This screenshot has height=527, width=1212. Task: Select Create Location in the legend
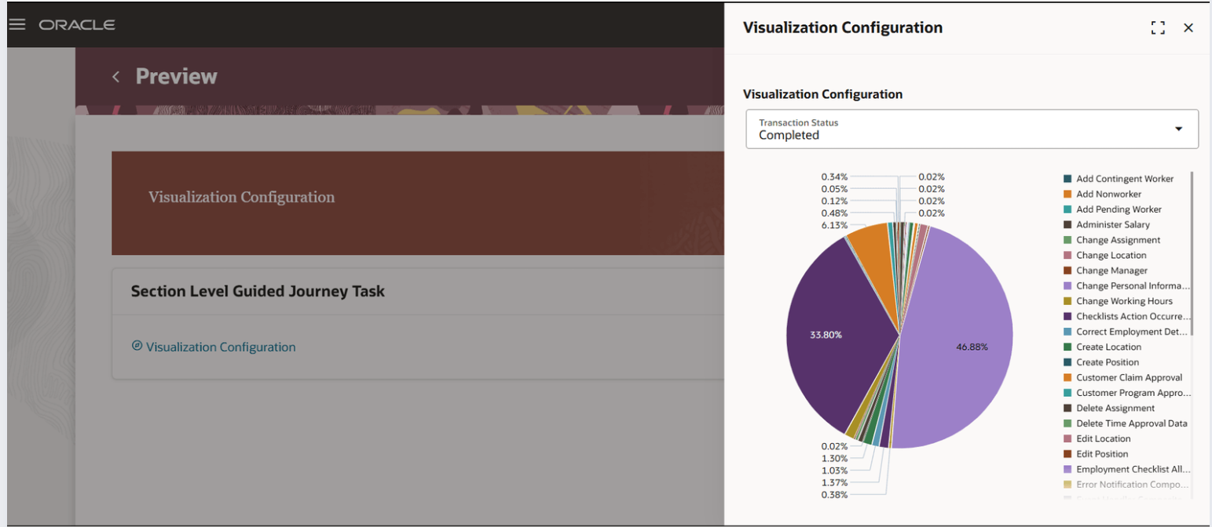coord(1108,347)
